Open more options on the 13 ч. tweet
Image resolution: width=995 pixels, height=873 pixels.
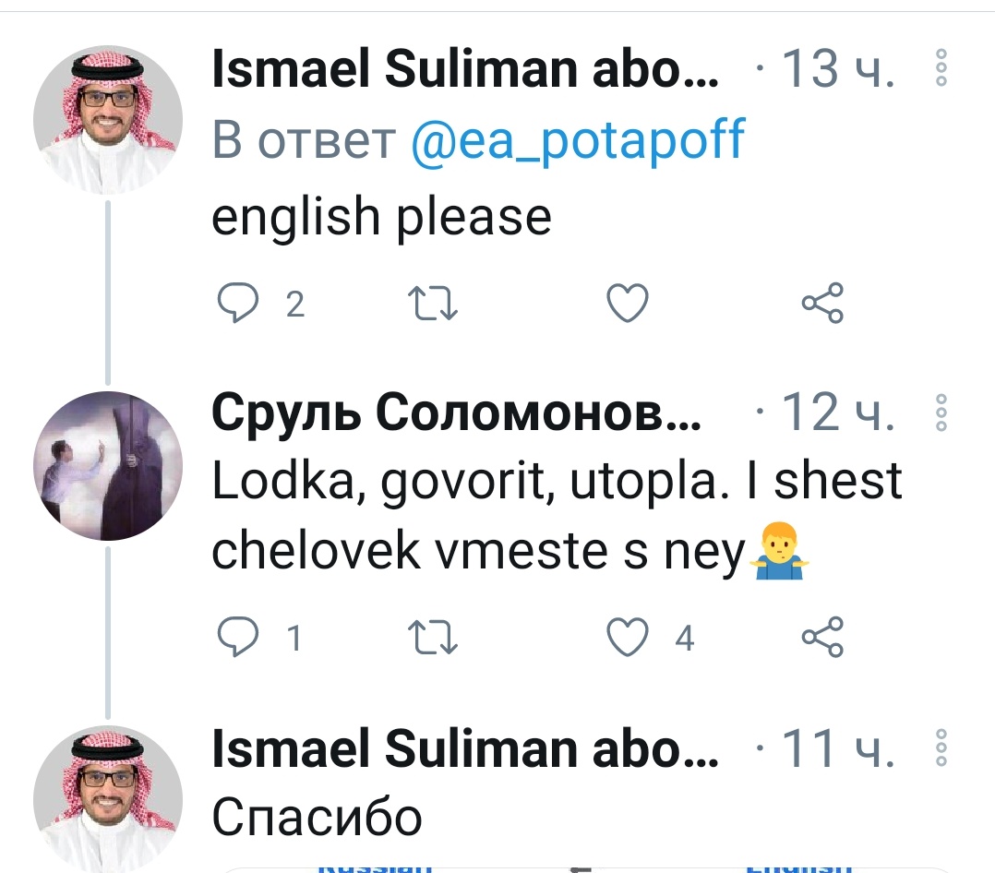(x=941, y=68)
